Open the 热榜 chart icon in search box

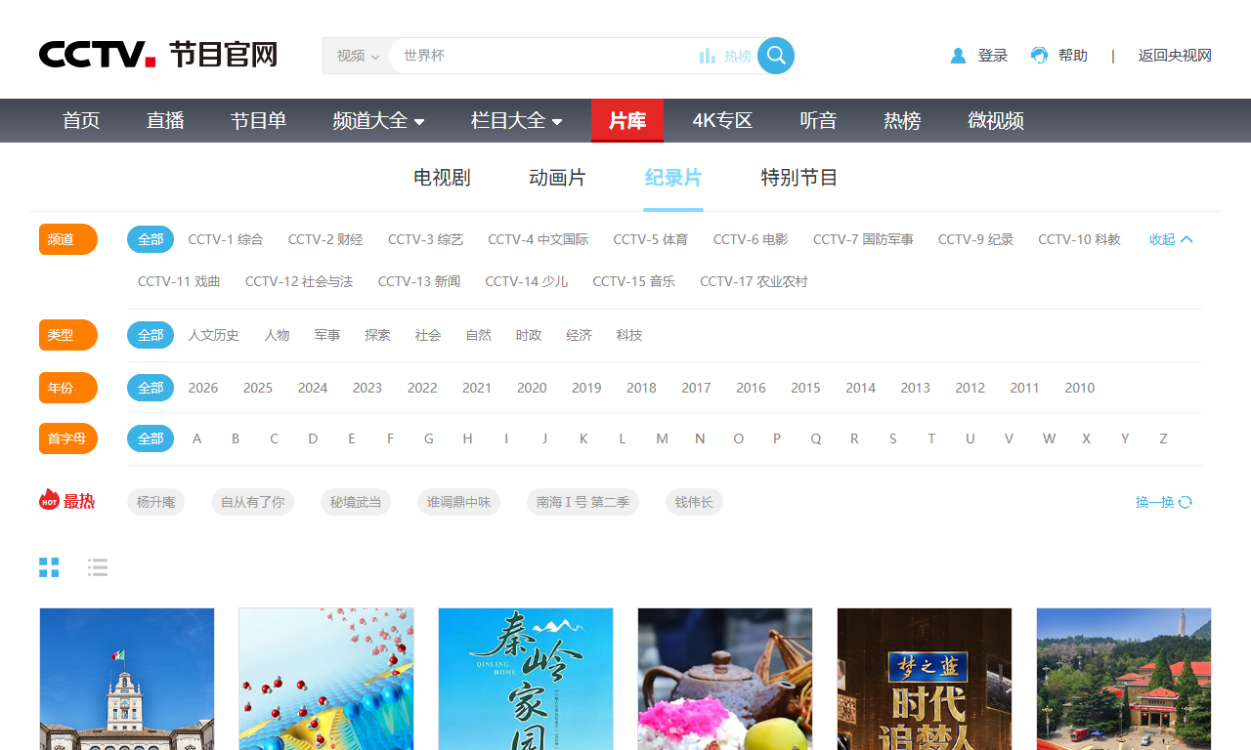708,56
